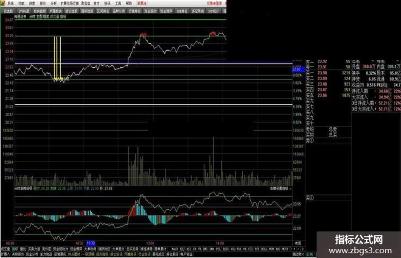Open the 扩展市场行情 menu
The image size is (401, 258).
click(x=70, y=3)
